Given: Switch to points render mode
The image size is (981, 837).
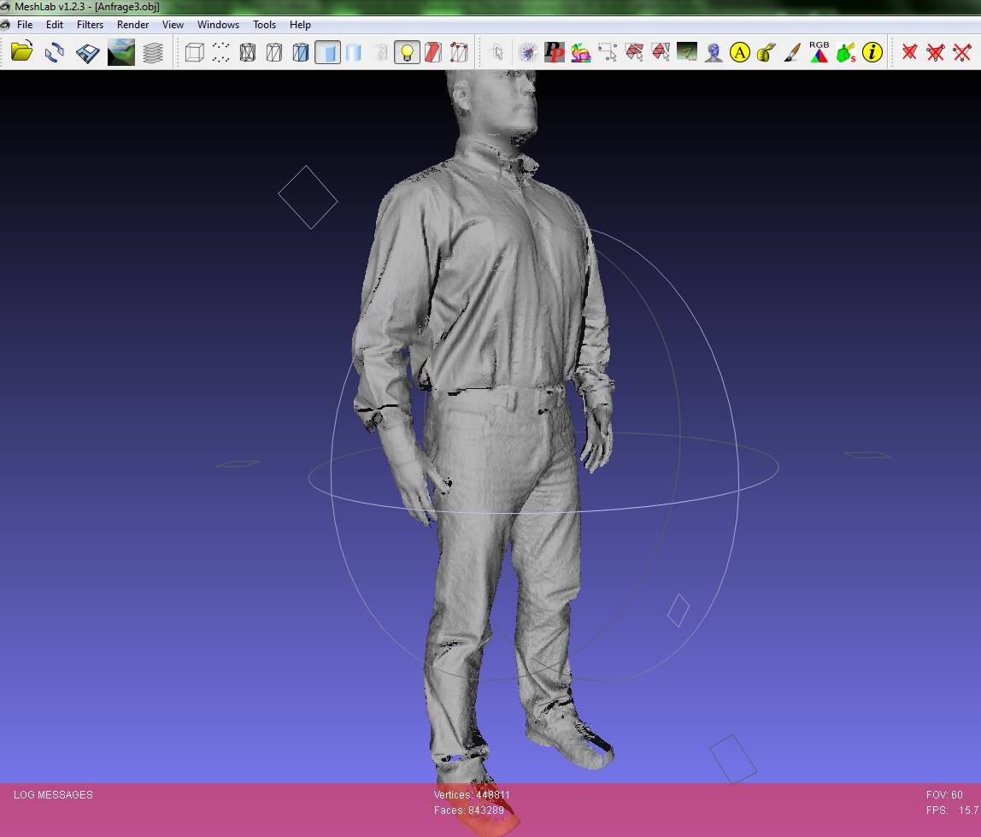Looking at the screenshot, I should pos(220,52).
